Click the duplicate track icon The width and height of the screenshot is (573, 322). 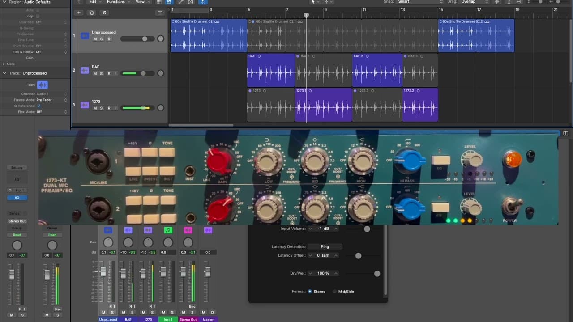coord(91,13)
